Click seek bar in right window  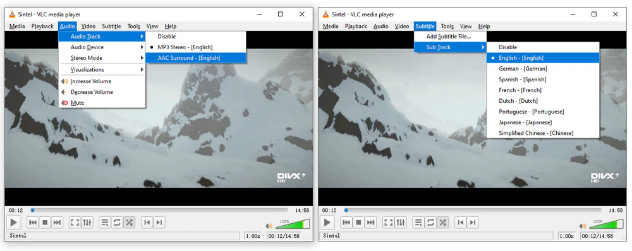point(473,210)
